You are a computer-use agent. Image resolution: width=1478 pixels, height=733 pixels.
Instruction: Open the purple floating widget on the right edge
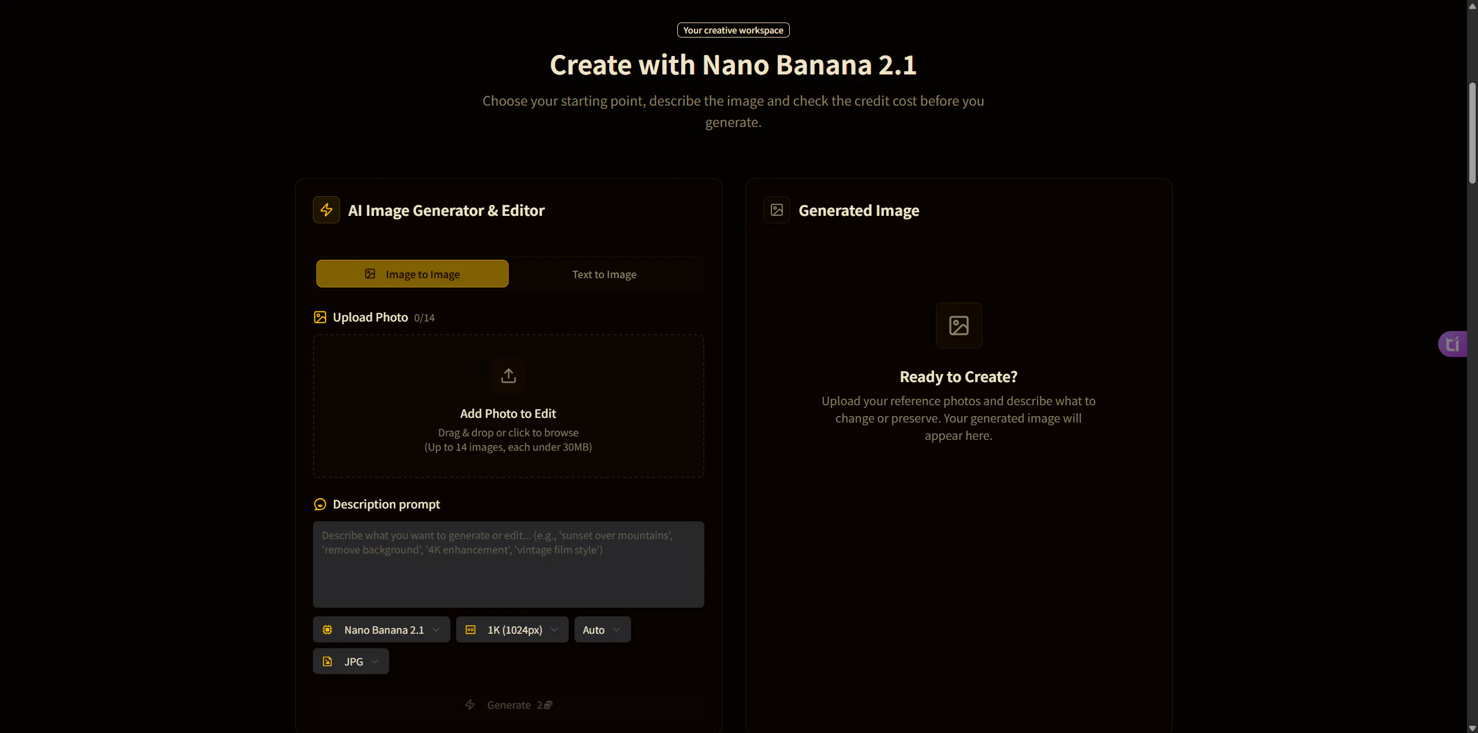click(x=1453, y=345)
